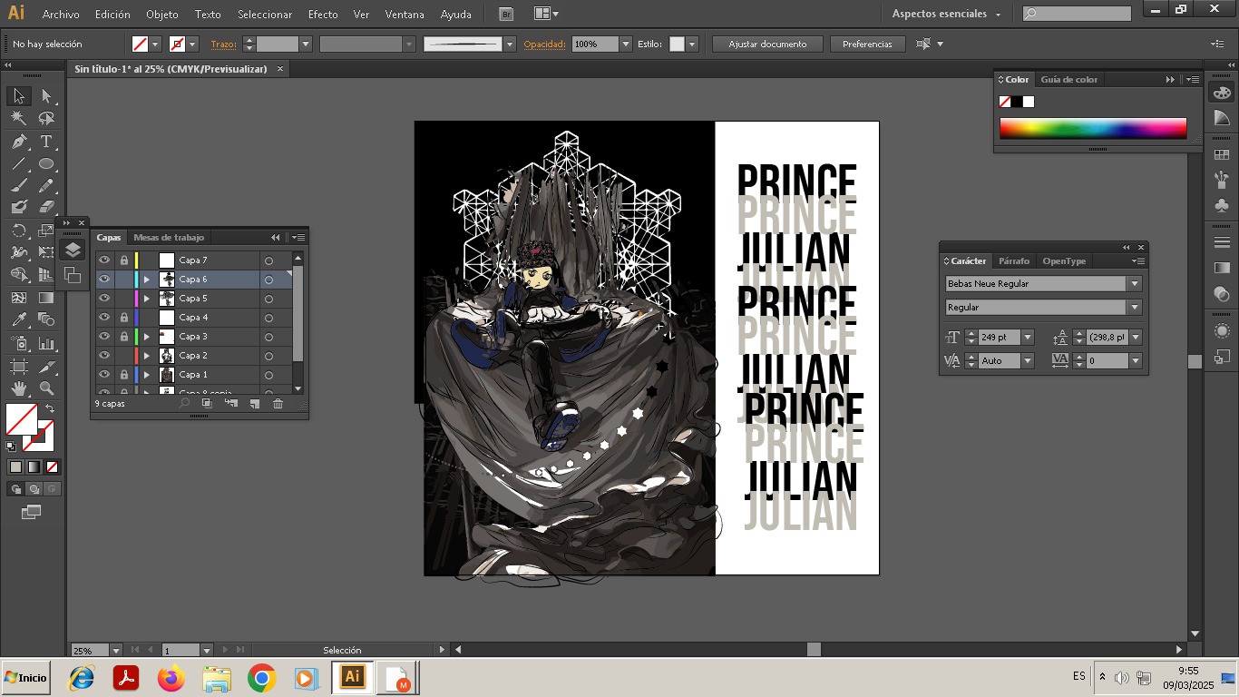Screen dimensions: 1239x697
Task: Open the Layers panel icon in mini dock
Action: click(73, 250)
